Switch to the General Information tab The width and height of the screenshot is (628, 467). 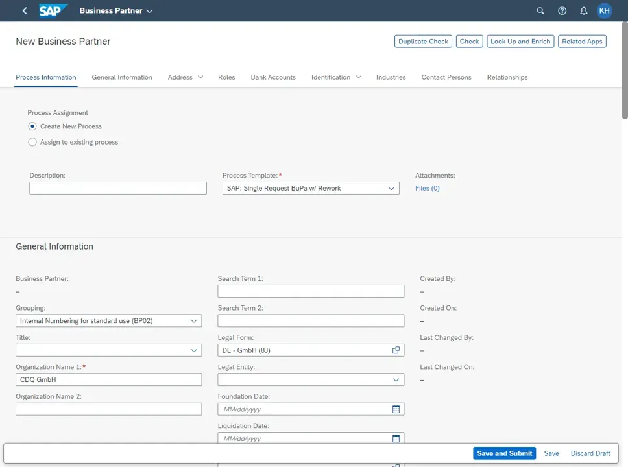(122, 77)
